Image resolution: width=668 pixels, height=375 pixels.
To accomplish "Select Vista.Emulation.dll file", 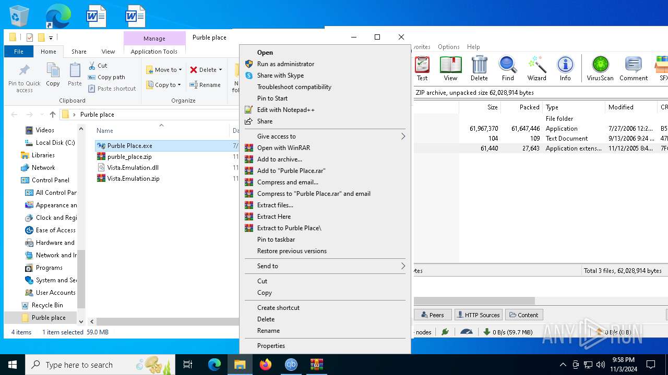I will (x=133, y=168).
